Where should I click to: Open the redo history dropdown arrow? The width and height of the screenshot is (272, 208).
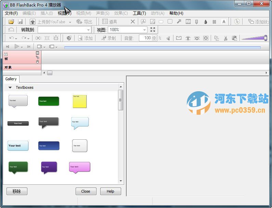pyautogui.click(x=28, y=39)
